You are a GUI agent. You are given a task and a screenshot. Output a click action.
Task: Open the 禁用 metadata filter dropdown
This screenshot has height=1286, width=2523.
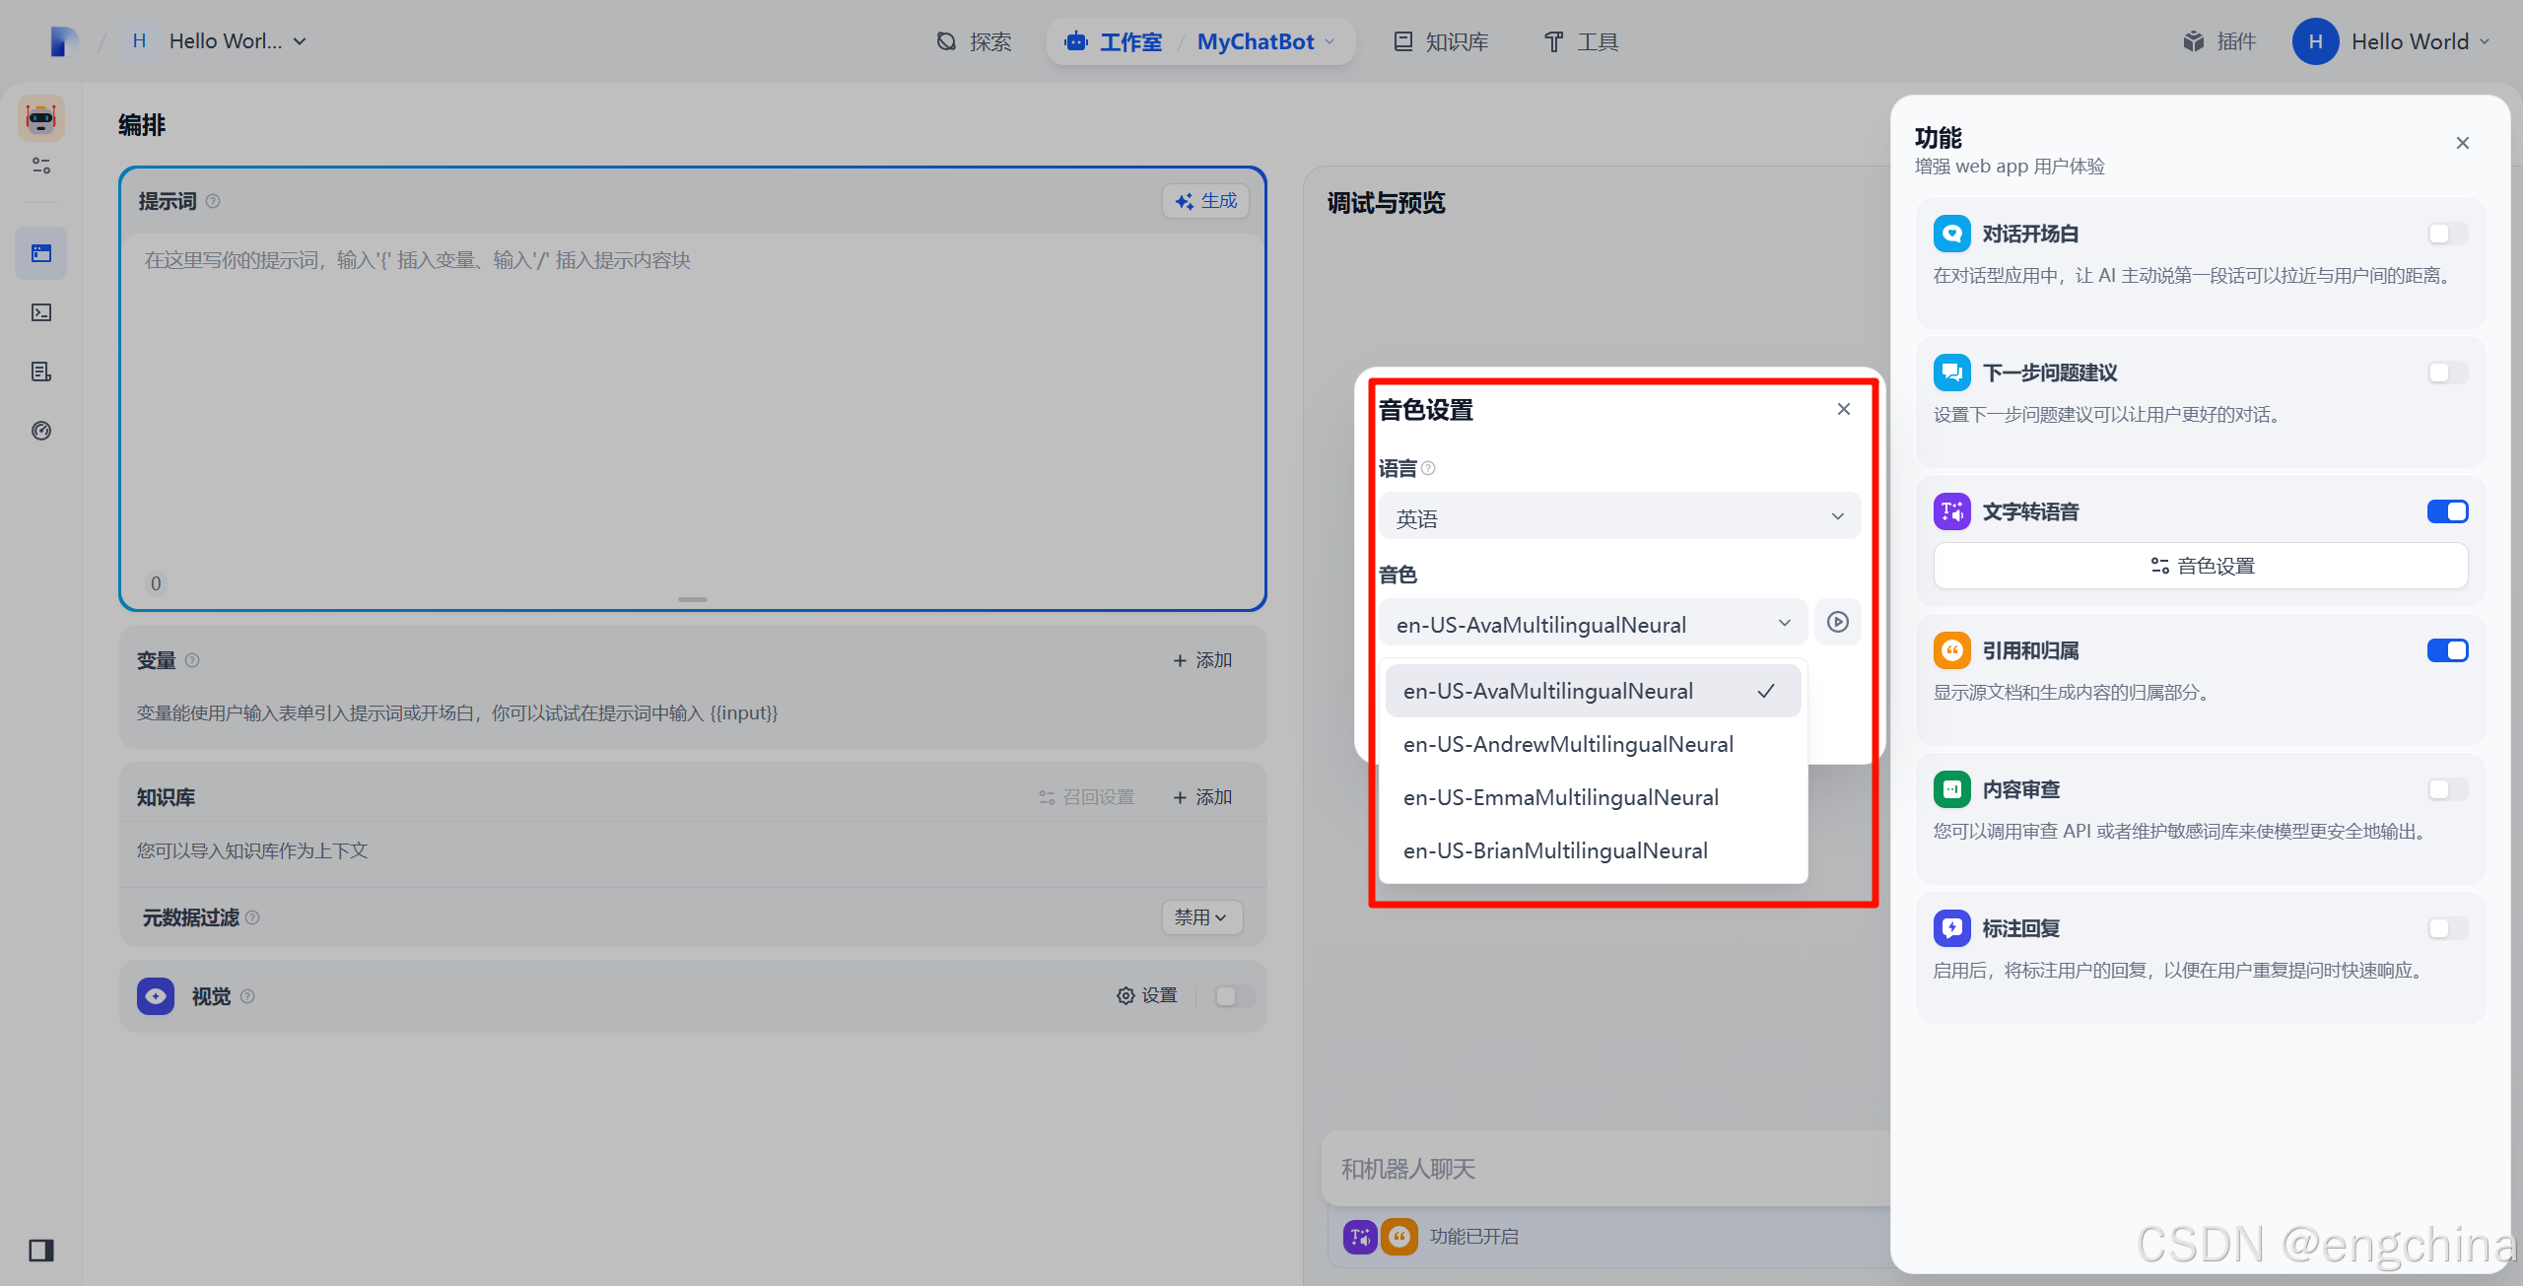1200,917
